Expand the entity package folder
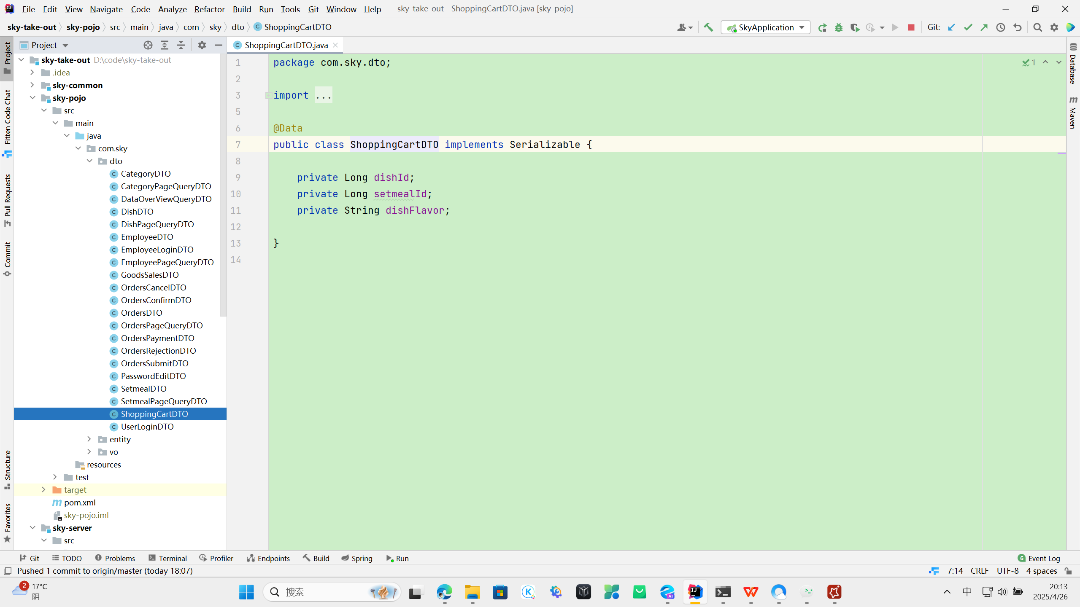 (x=89, y=439)
